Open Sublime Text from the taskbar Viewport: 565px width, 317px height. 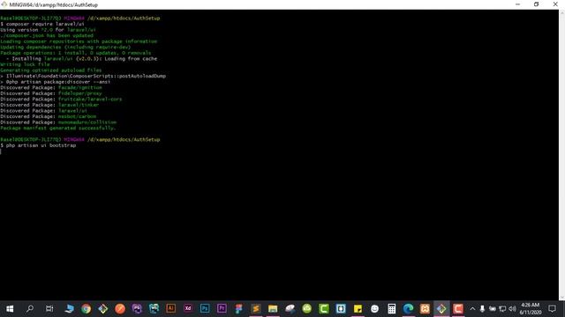[x=255, y=309]
